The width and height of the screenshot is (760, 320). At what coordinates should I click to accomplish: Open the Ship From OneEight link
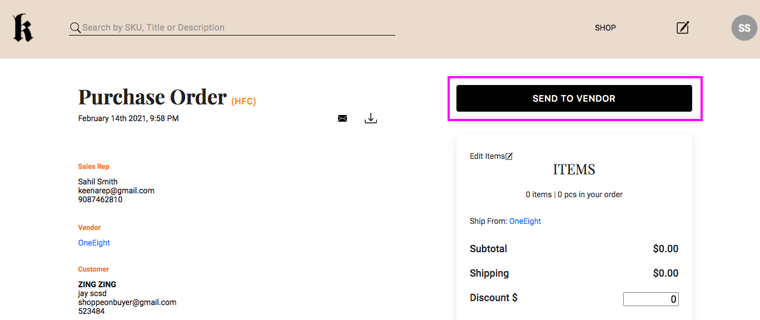pos(525,221)
